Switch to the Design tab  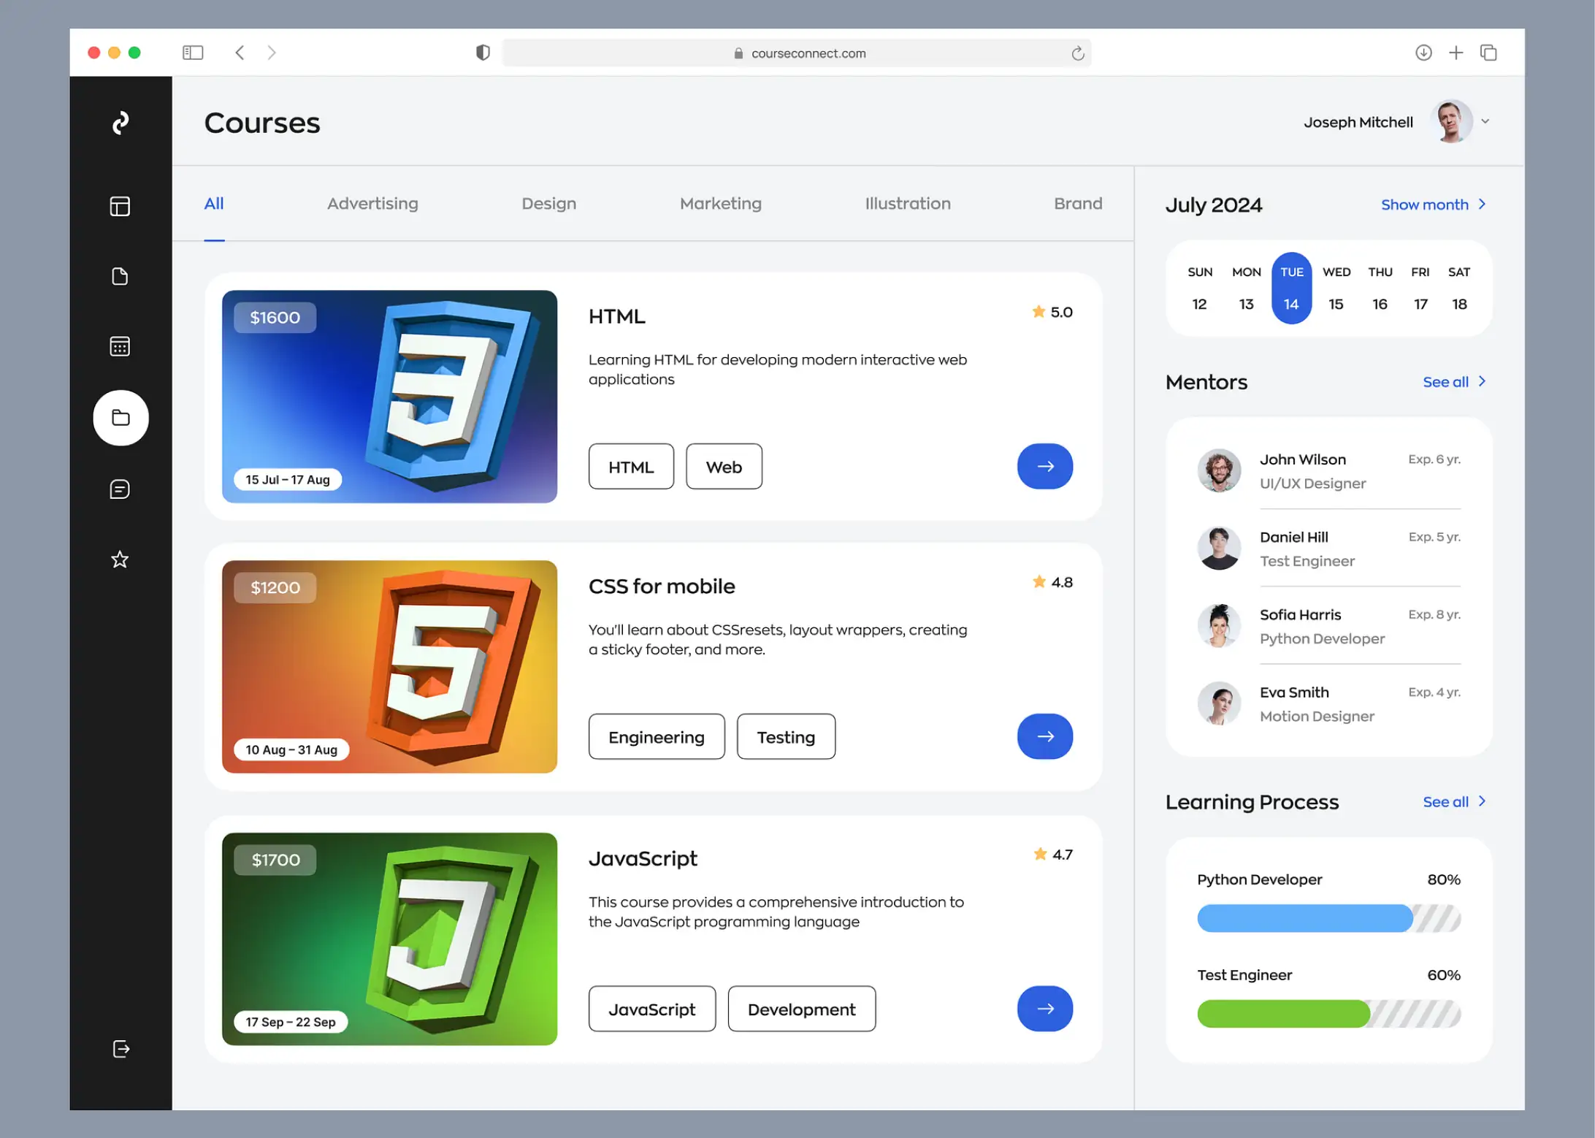[x=548, y=204]
